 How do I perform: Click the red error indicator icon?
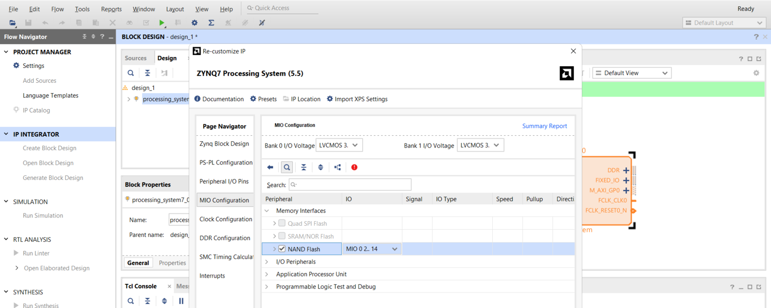pos(354,167)
